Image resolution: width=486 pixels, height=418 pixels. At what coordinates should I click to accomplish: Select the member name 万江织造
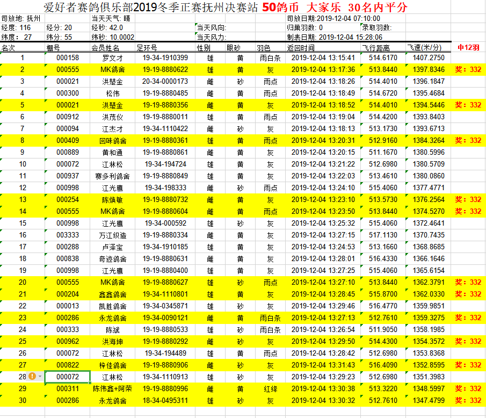pyautogui.click(x=113, y=235)
